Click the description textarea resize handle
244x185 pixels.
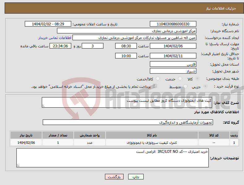point(43,106)
